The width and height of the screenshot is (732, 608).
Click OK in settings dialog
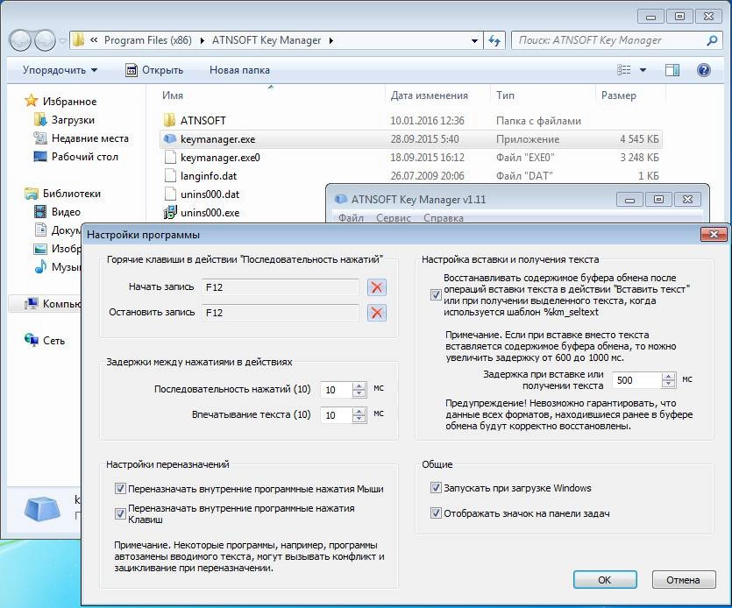tap(605, 580)
